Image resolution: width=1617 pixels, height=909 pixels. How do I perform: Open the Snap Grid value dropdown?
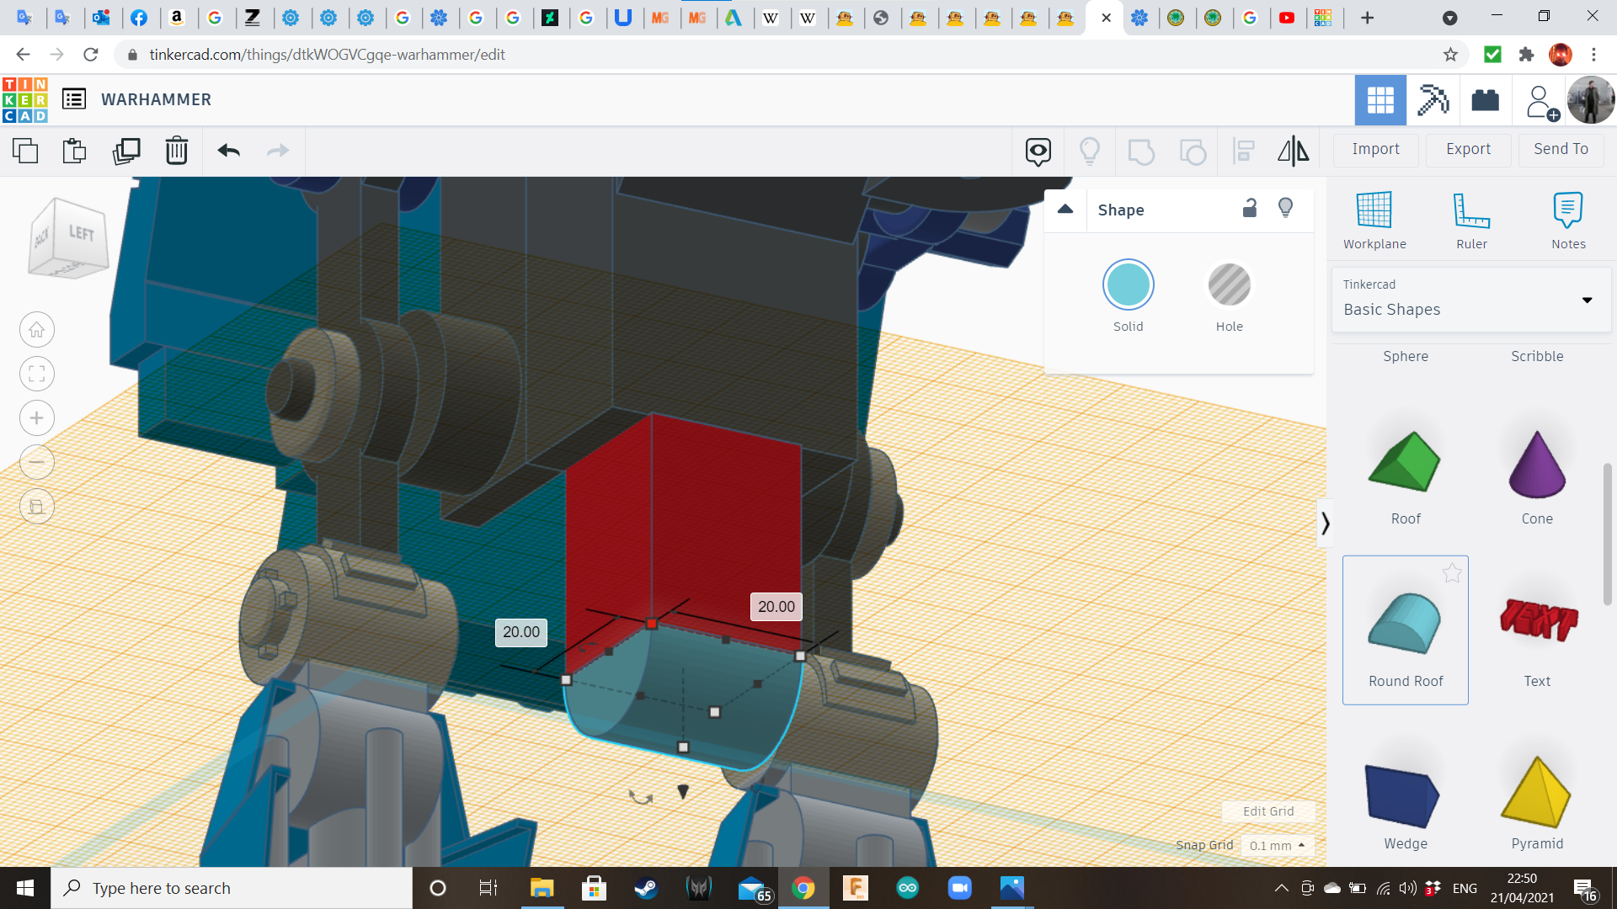(1277, 845)
